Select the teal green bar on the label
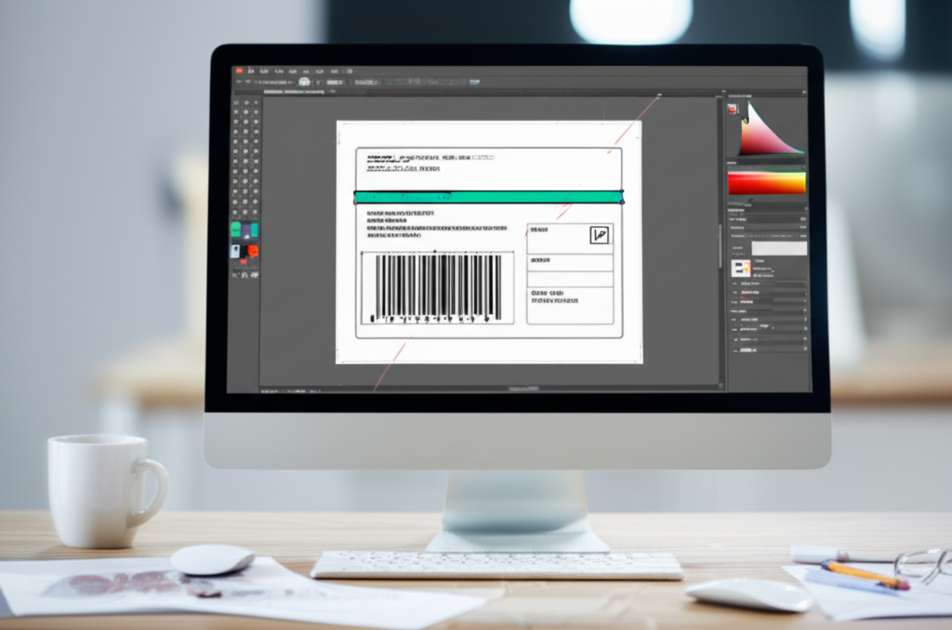The width and height of the screenshot is (952, 630). [x=488, y=197]
